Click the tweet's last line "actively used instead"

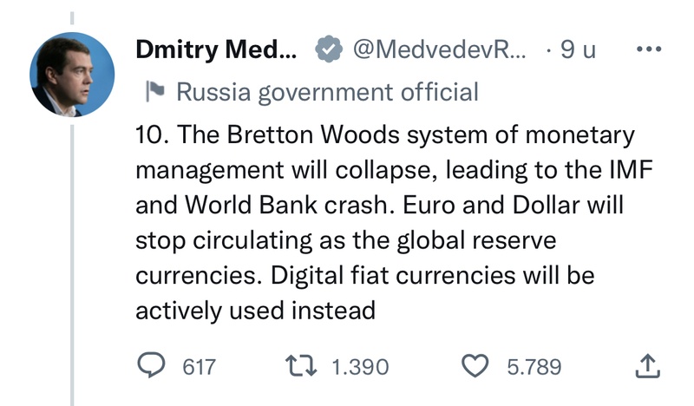255,310
